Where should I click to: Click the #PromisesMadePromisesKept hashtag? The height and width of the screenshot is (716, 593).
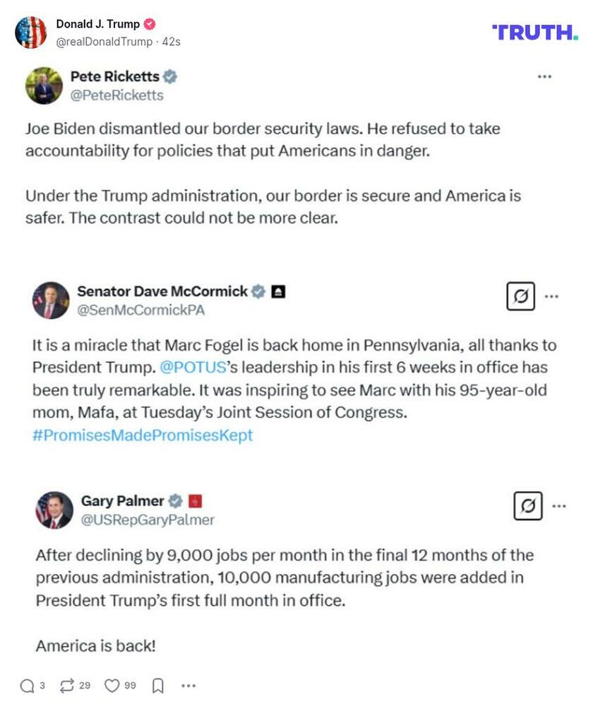tap(143, 434)
